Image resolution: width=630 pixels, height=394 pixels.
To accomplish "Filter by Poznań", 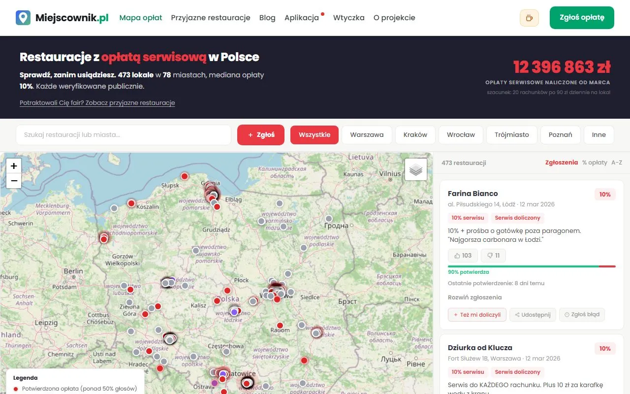I will click(x=561, y=135).
